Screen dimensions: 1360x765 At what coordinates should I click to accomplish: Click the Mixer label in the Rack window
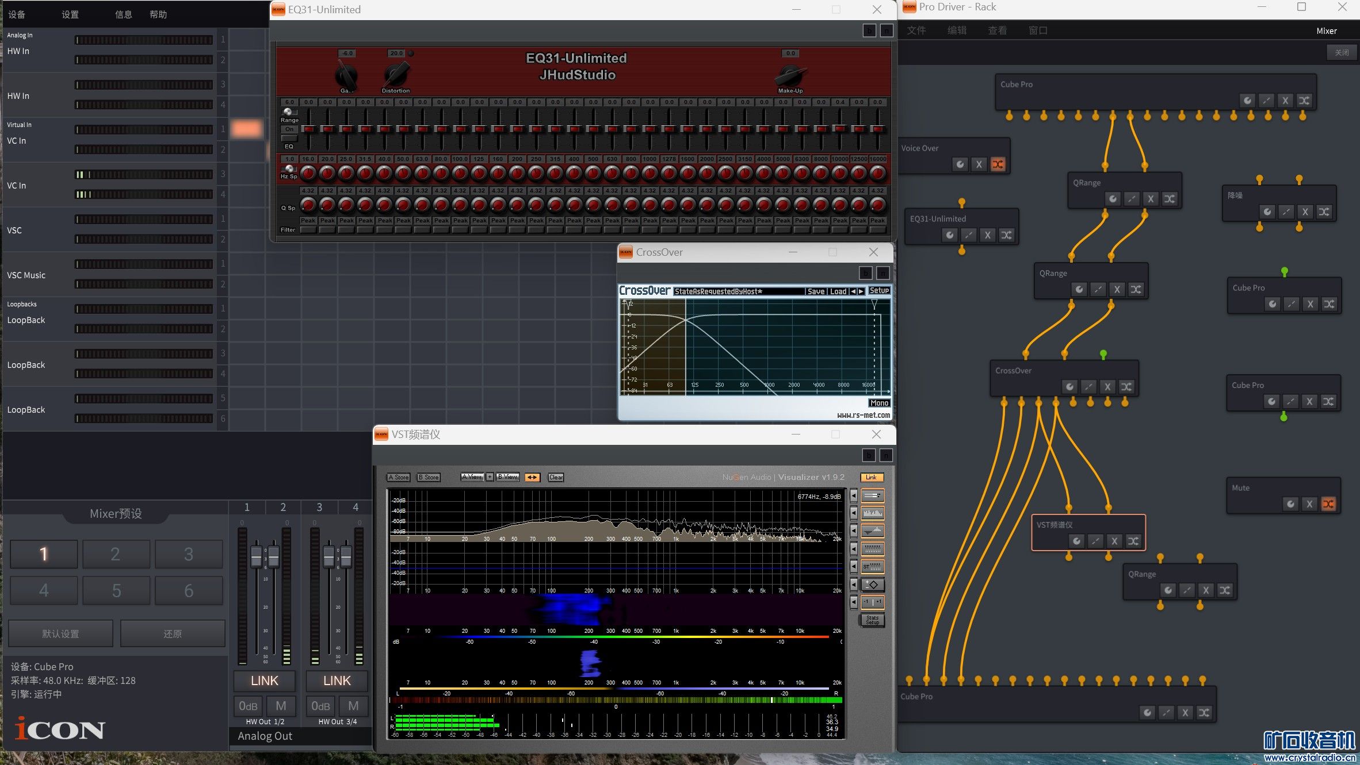click(1326, 31)
